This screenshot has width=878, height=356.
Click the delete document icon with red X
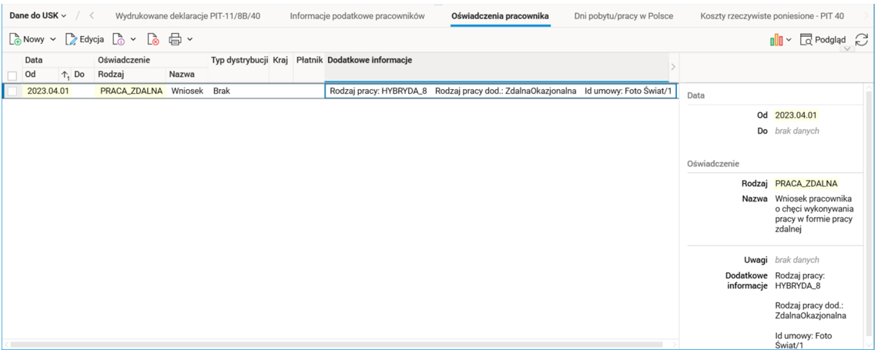point(152,39)
